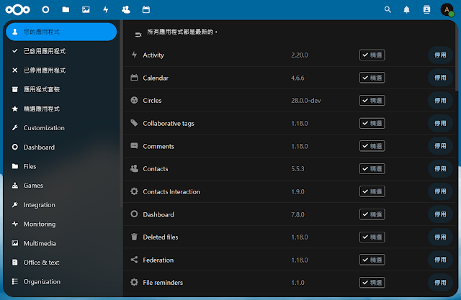Click the Contacts Interaction gear icon
This screenshot has height=300, width=461.
pos(134,191)
